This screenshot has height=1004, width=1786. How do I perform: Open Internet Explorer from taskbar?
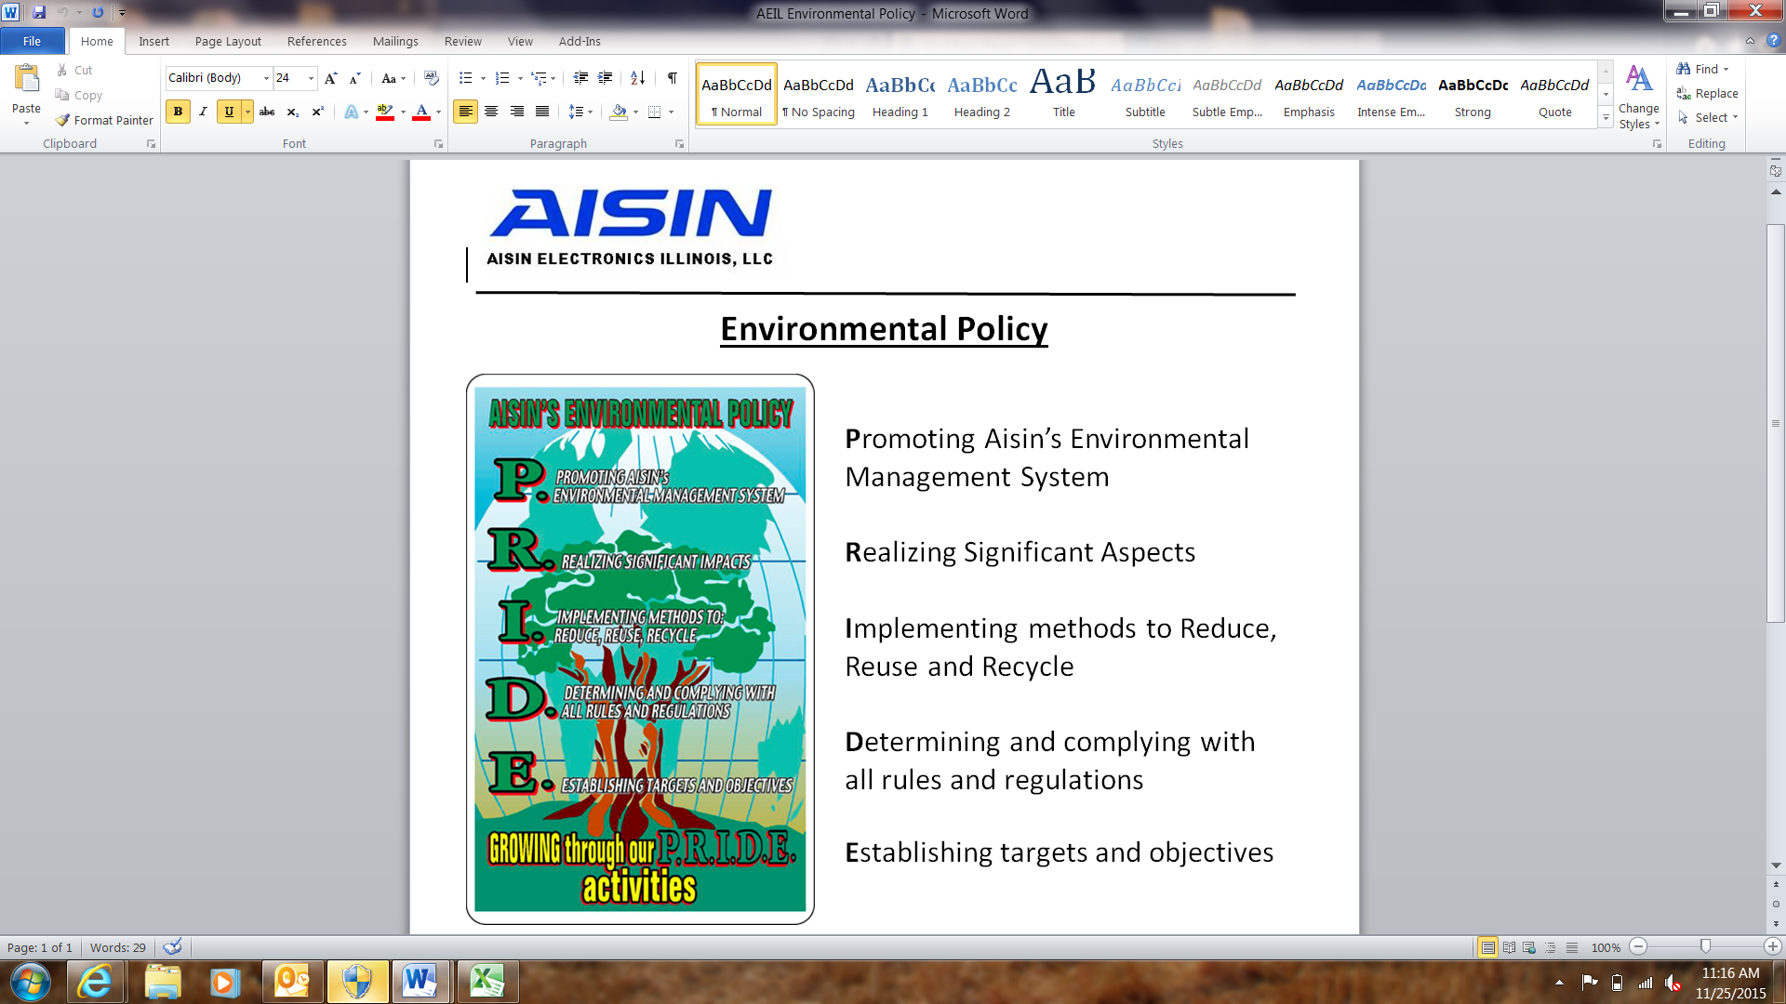[x=94, y=982]
